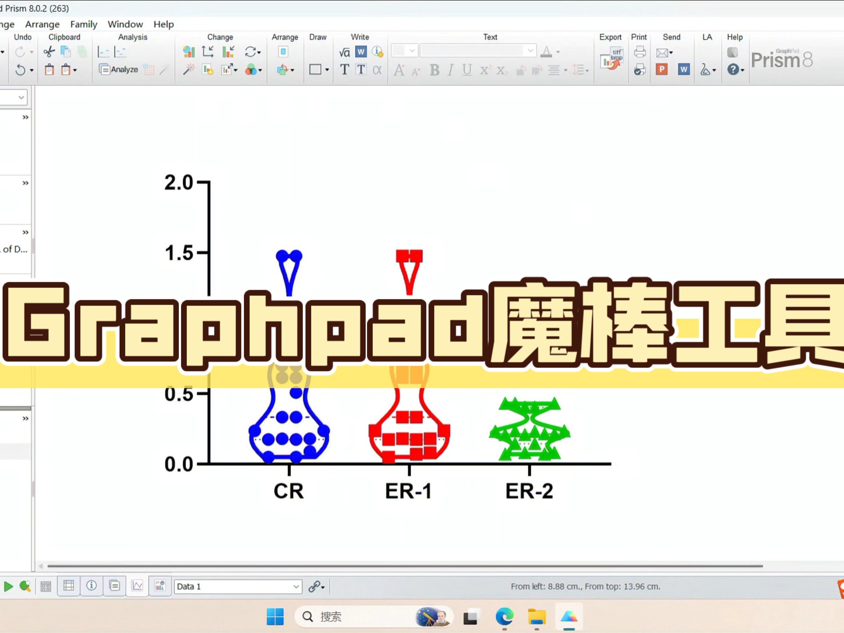844x633 pixels.
Task: Switch to the layout sheet view
Action: point(160,586)
